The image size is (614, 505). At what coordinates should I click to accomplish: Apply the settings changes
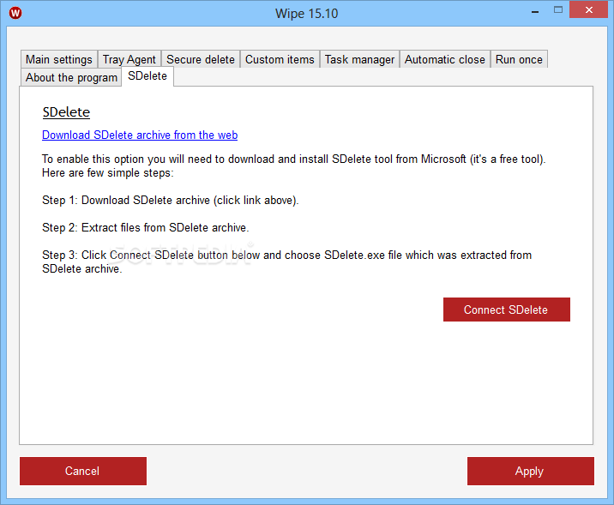[x=530, y=471]
